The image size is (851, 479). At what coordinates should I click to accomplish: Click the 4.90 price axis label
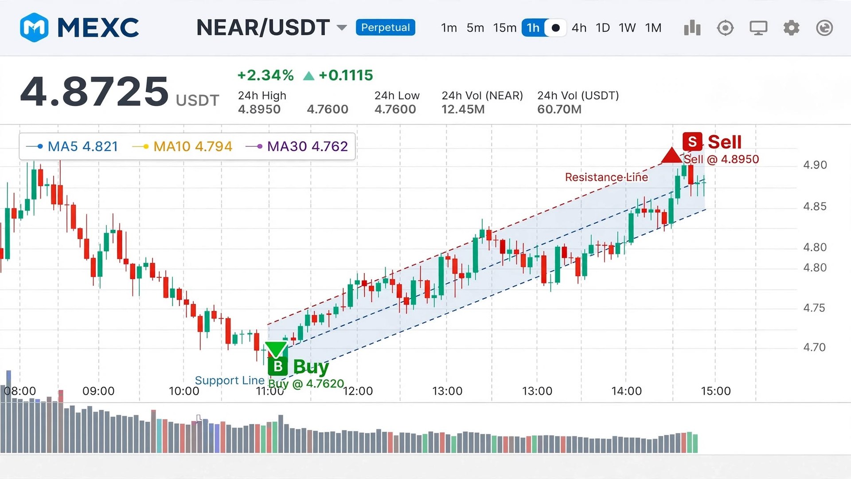[815, 165]
